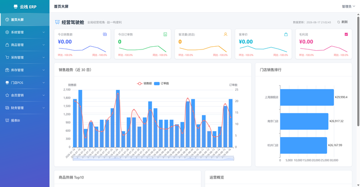Toggle the 订单数 legend series
The image size is (360, 187).
162,84
